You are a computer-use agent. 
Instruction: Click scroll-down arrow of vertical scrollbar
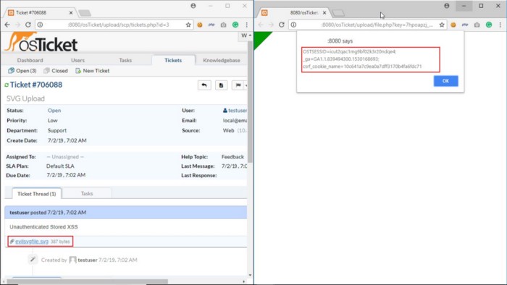(250, 275)
